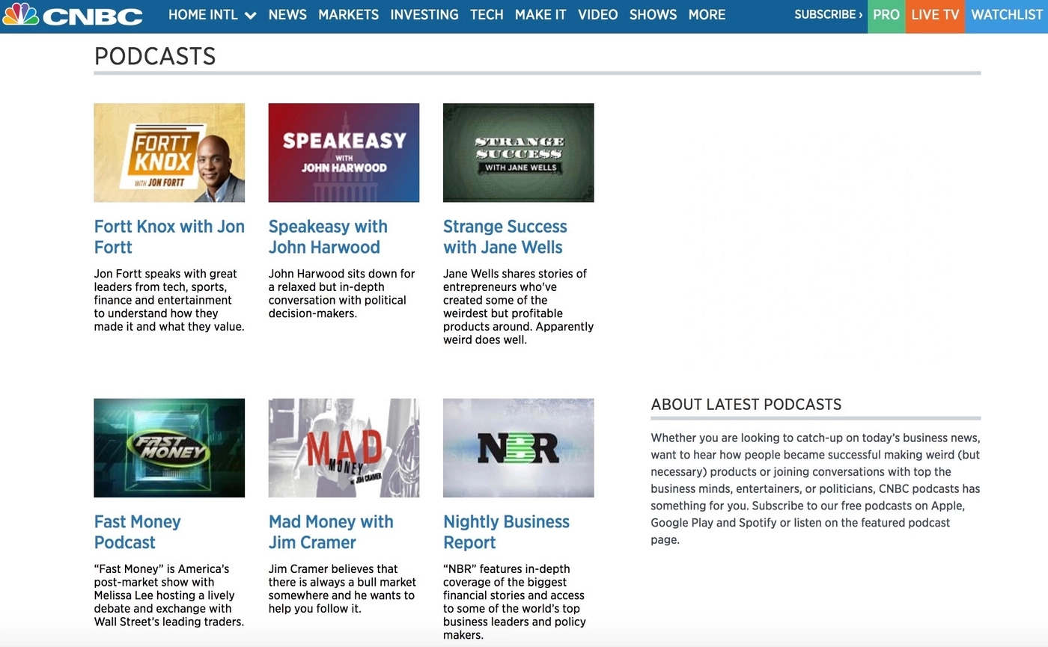1048x647 pixels.
Task: Expand the HOME INTL dropdown
Action: coord(212,15)
